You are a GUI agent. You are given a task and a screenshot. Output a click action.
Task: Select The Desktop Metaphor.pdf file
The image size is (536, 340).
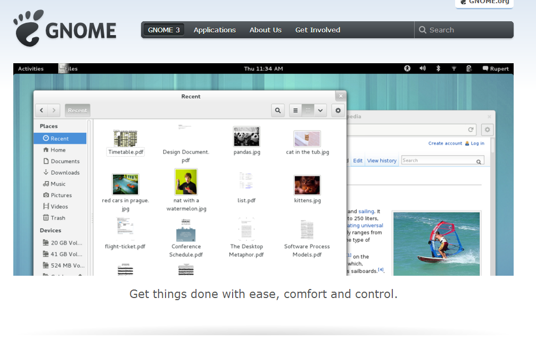246,238
